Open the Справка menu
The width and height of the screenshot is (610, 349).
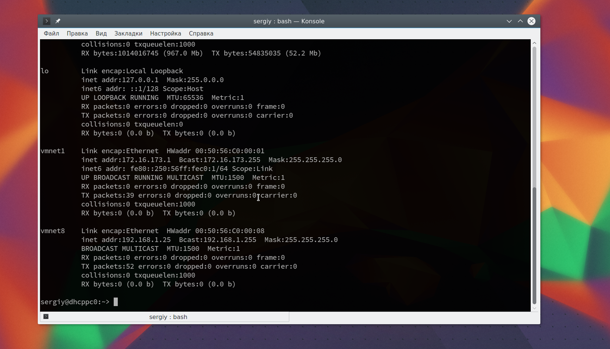(201, 33)
